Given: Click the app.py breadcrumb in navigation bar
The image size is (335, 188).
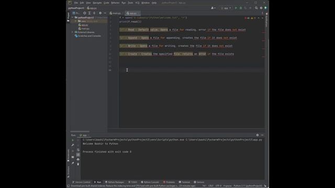Looking at the screenshot, I should point(92,8).
